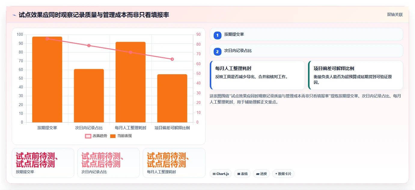Viewport: 415px width, 190px height.
Task: Click the orange bar for 按期提交率
Action: tap(47, 79)
